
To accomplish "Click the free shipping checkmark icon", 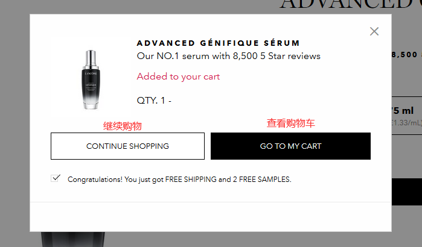I will click(56, 178).
